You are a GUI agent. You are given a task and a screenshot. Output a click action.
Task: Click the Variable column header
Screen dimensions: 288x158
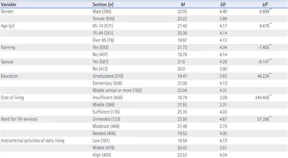(8, 5)
